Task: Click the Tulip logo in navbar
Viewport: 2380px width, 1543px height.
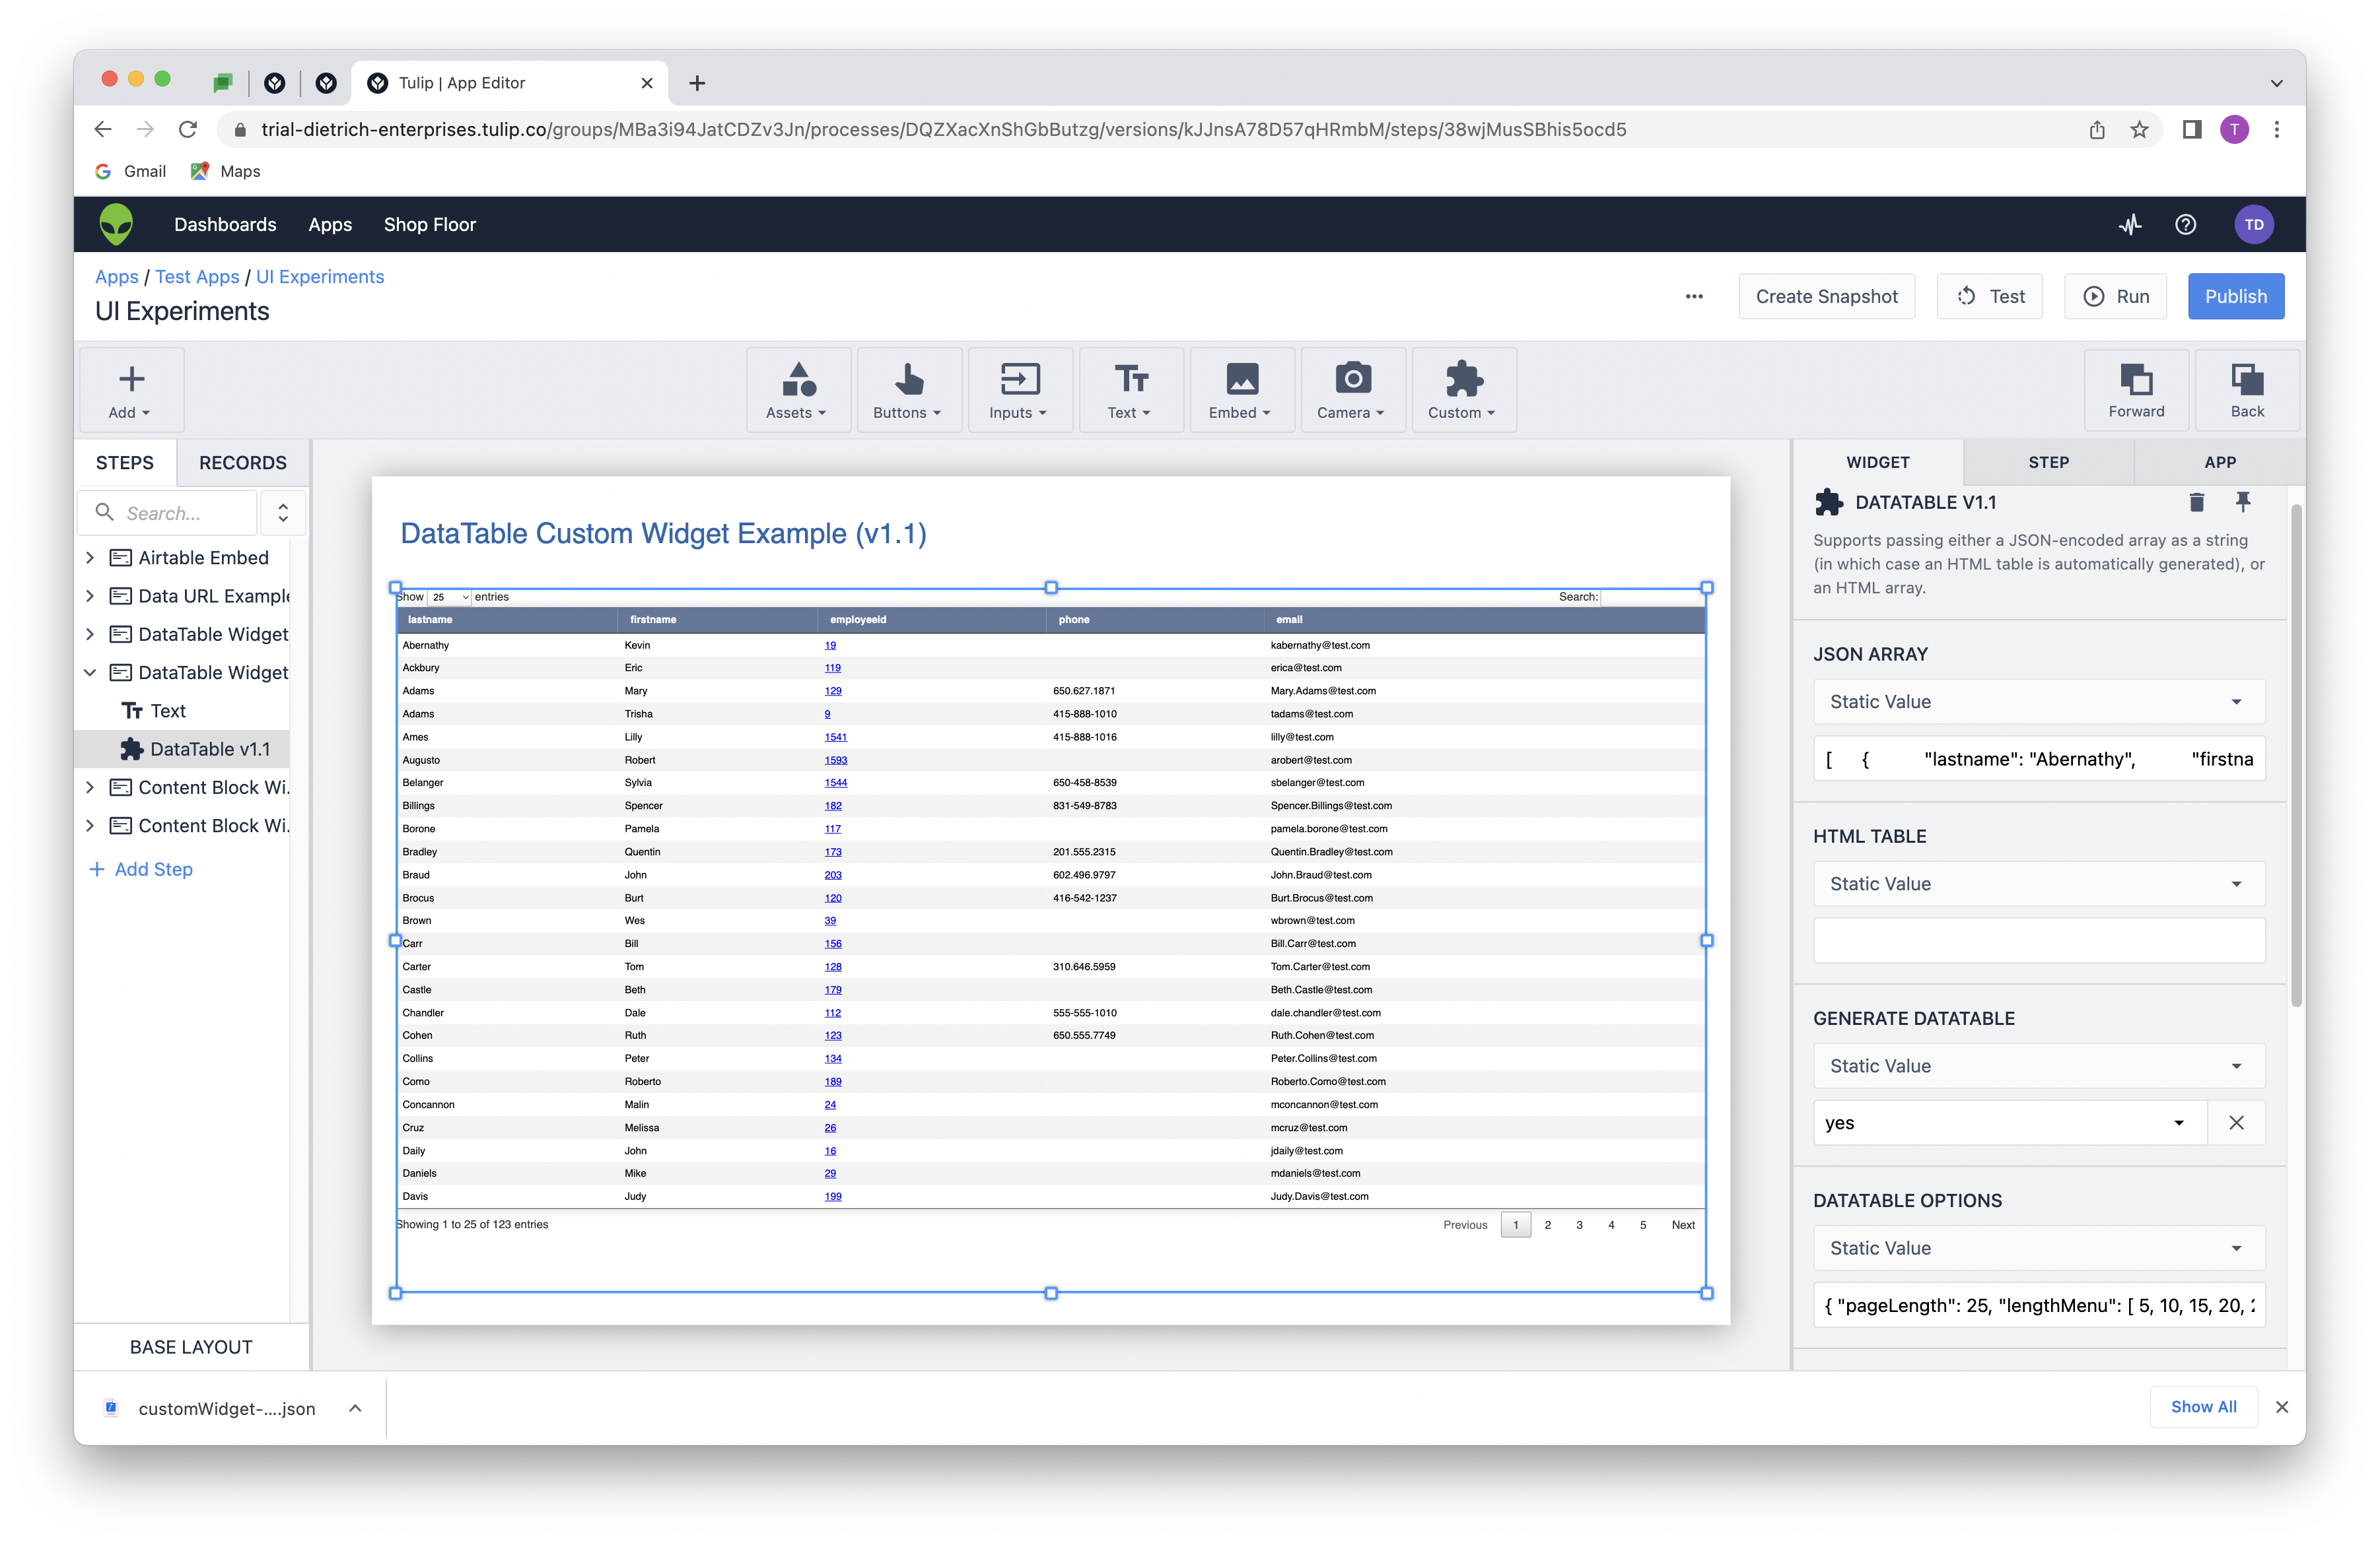Action: (x=116, y=224)
